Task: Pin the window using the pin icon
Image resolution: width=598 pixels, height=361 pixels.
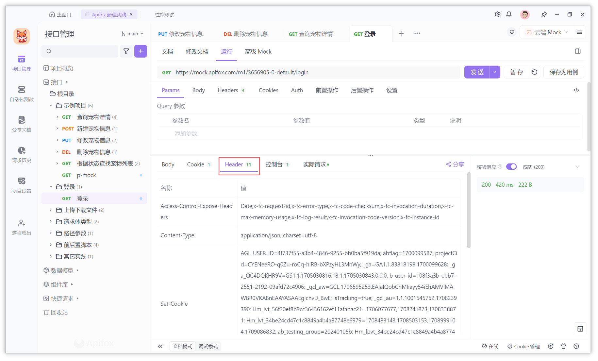Action: point(544,14)
